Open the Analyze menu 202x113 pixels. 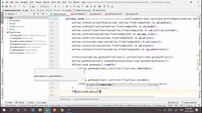[x=38, y=2]
